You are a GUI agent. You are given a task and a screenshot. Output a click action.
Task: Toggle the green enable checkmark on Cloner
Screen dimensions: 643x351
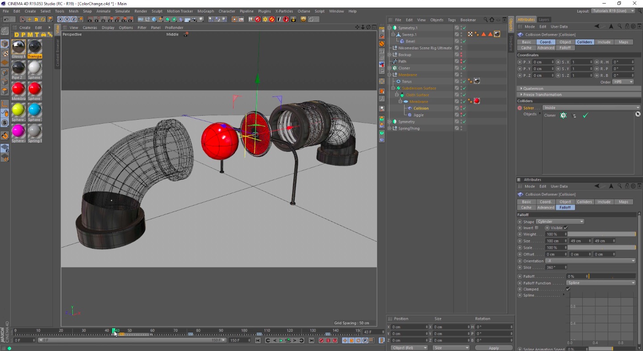[464, 68]
